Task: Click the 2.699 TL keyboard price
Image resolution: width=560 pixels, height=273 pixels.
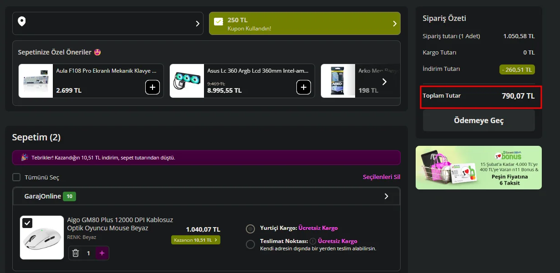Action: pyautogui.click(x=69, y=90)
